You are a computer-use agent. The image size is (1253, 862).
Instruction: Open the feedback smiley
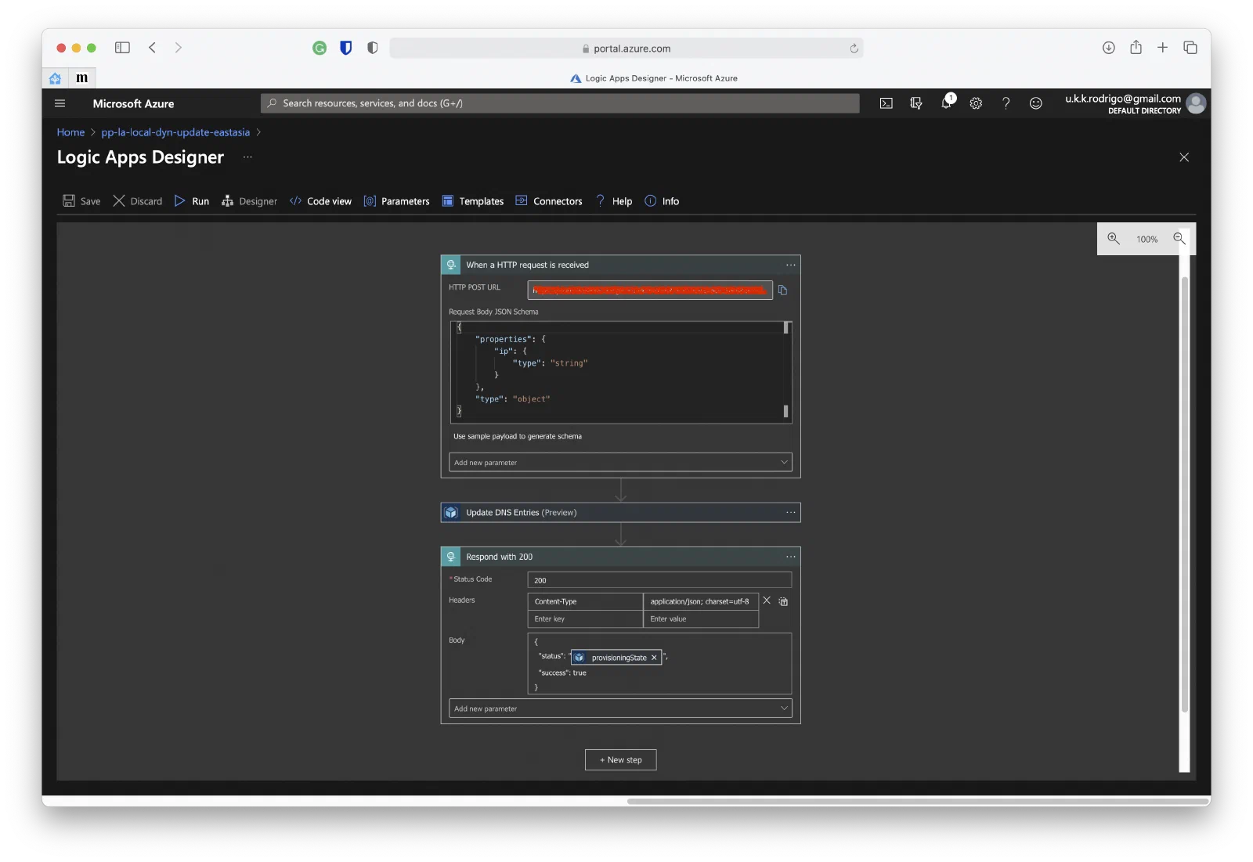coord(1035,103)
